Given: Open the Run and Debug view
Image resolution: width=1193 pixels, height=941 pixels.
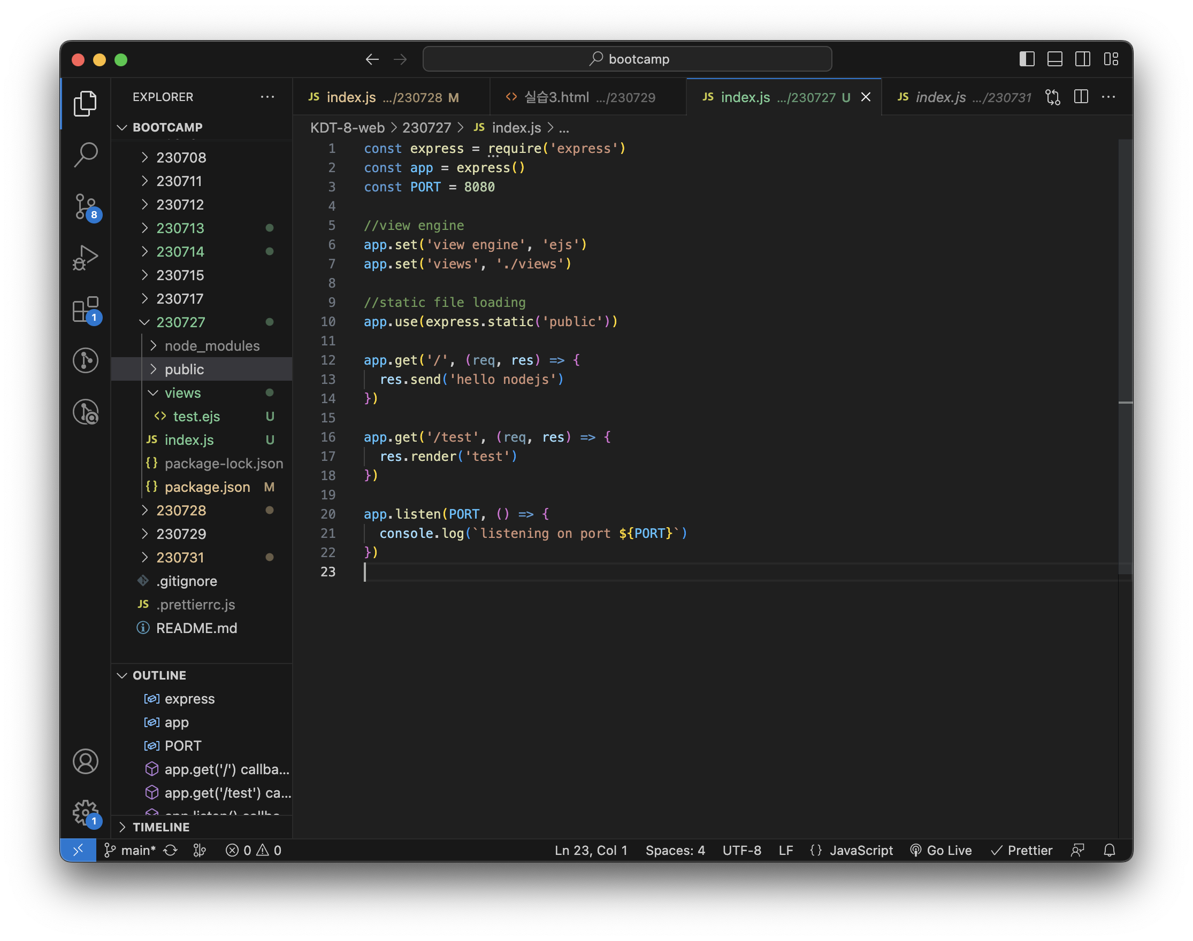Looking at the screenshot, I should pyautogui.click(x=86, y=257).
